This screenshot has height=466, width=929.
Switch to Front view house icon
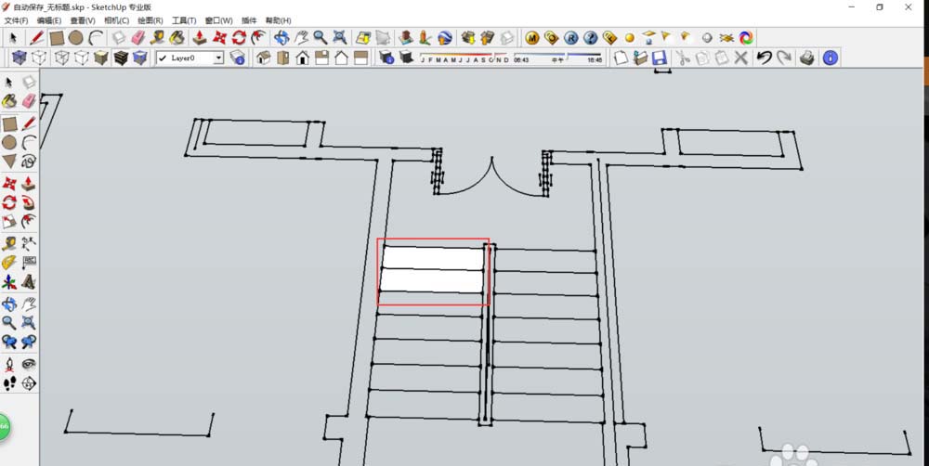click(x=303, y=58)
